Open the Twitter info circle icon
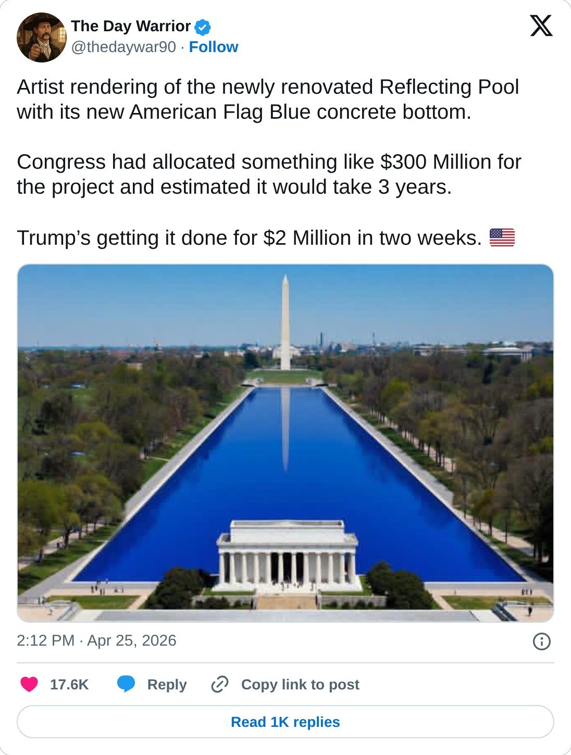 click(541, 641)
